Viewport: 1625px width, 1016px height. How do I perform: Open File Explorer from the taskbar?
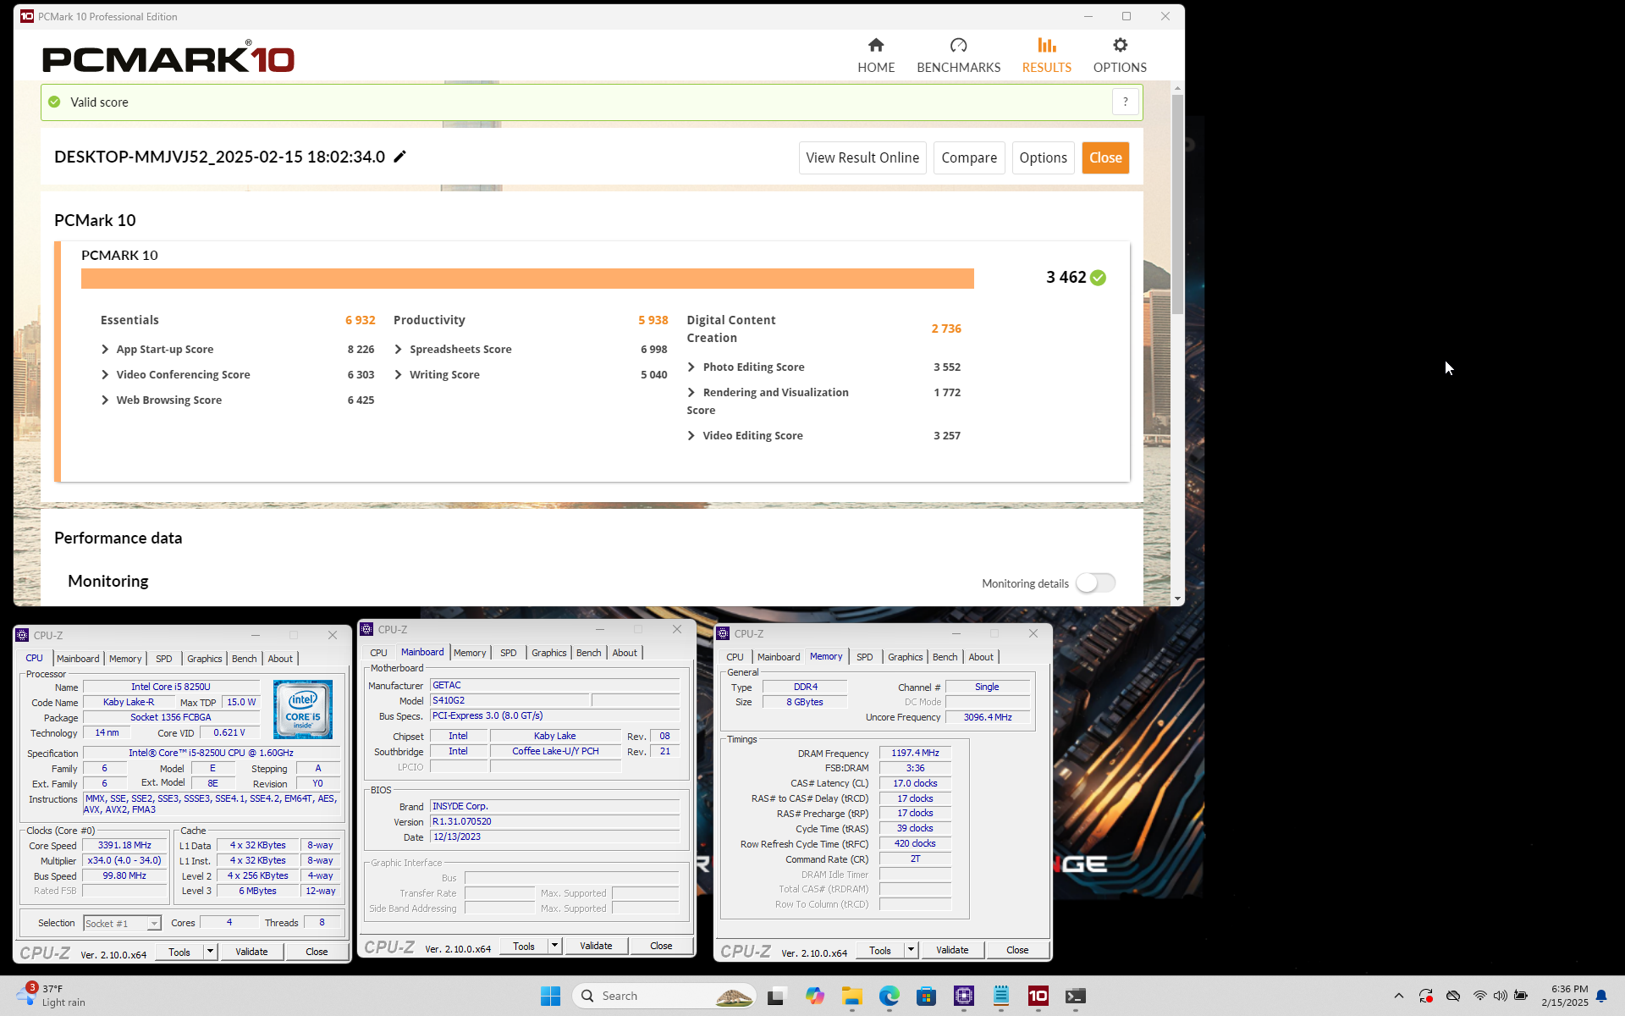(x=851, y=996)
